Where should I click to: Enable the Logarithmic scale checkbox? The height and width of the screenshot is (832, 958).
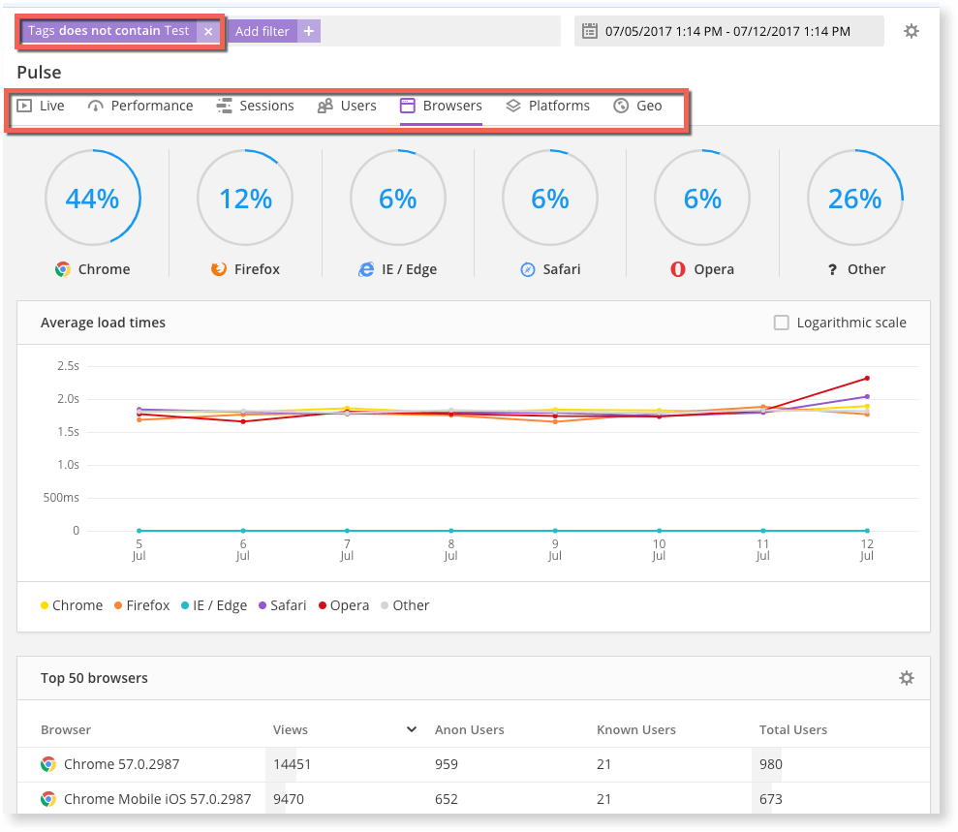782,323
